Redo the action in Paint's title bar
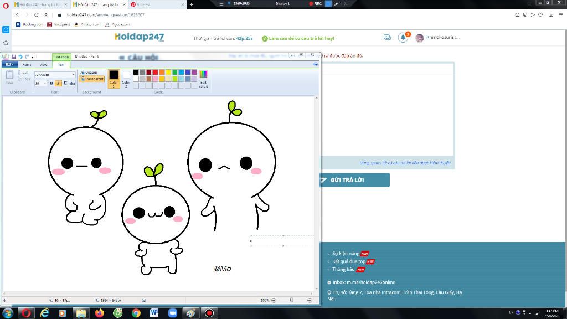Screen dimensions: 567x319 pyautogui.click(x=27, y=57)
